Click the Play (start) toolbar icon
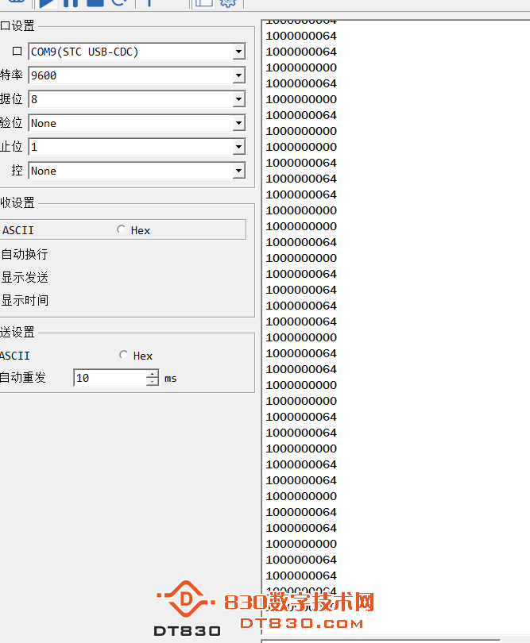This screenshot has height=643, width=530. pyautogui.click(x=48, y=2)
